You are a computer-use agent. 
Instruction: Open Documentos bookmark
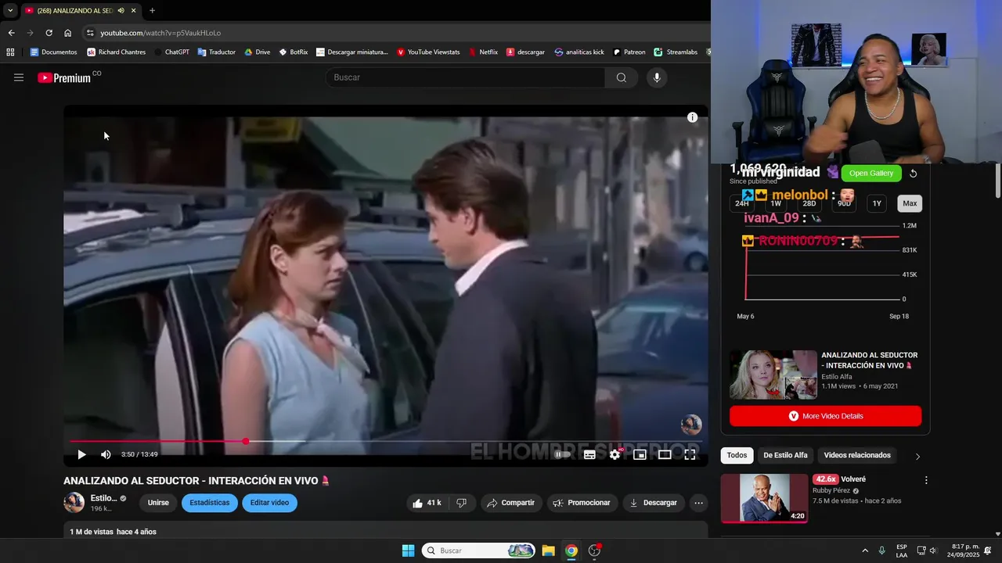tap(53, 52)
